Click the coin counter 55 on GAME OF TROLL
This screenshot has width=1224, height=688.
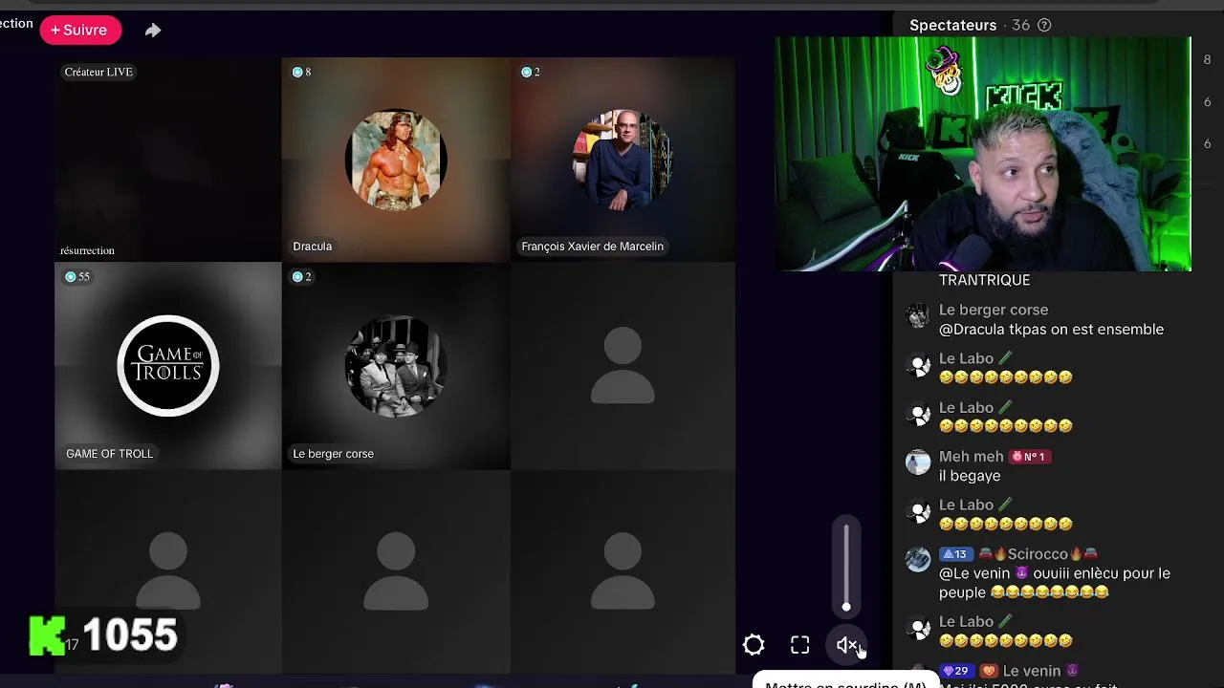pyautogui.click(x=77, y=276)
